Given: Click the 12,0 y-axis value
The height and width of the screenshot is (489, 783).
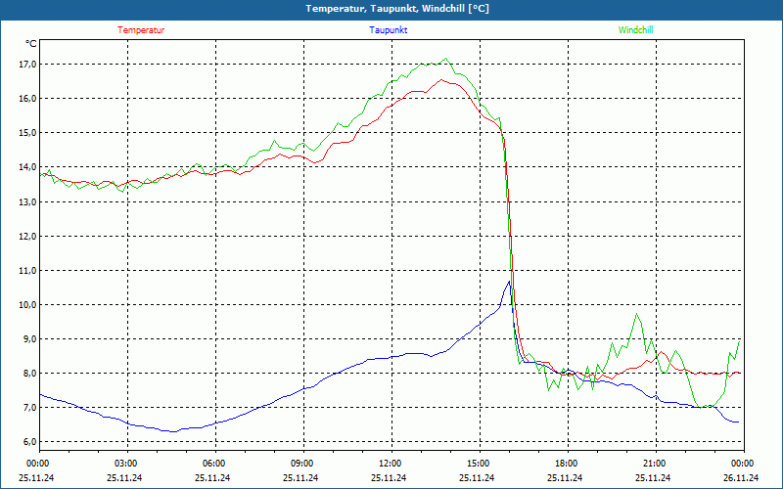Looking at the screenshot, I should point(28,236).
